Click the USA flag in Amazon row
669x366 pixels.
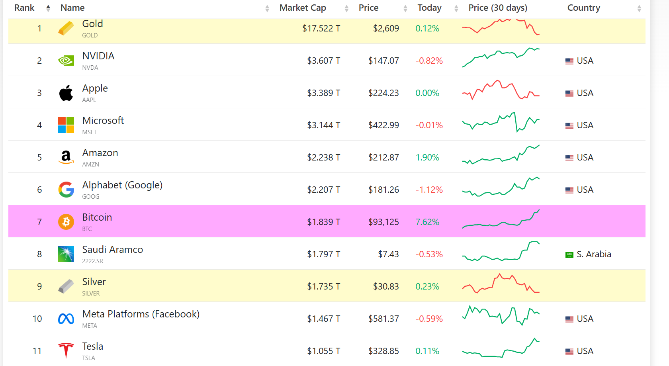[569, 158]
